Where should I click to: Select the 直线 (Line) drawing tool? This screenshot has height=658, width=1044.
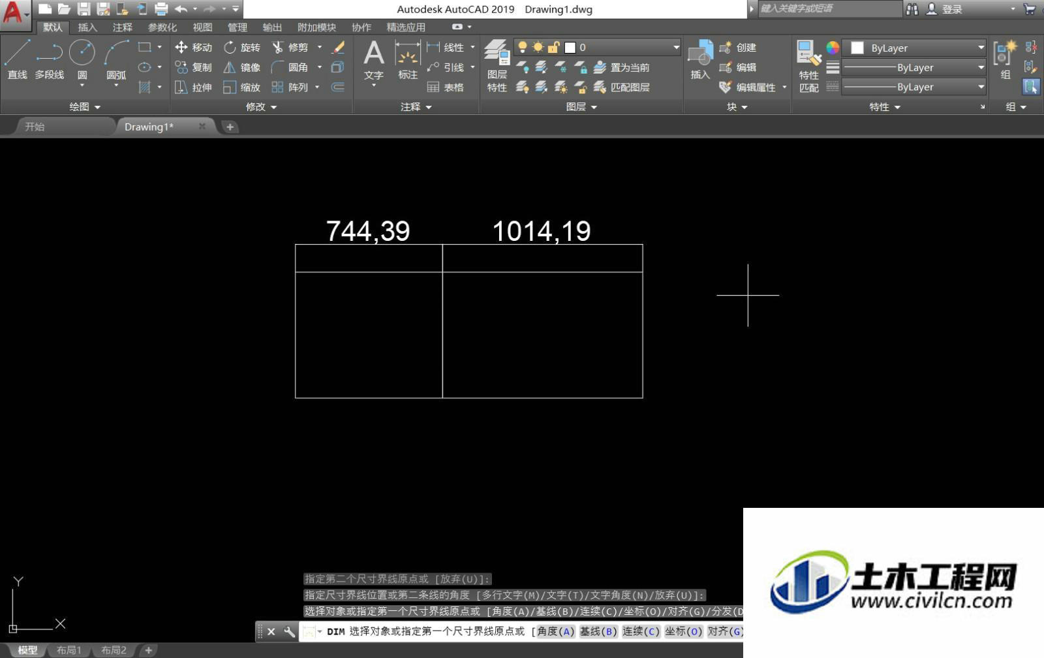[17, 59]
